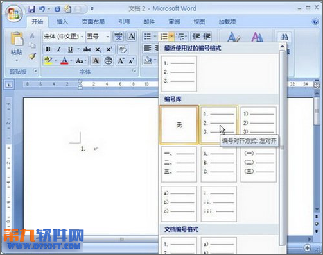
Task: Open the font name dropdown
Action: [x=82, y=37]
